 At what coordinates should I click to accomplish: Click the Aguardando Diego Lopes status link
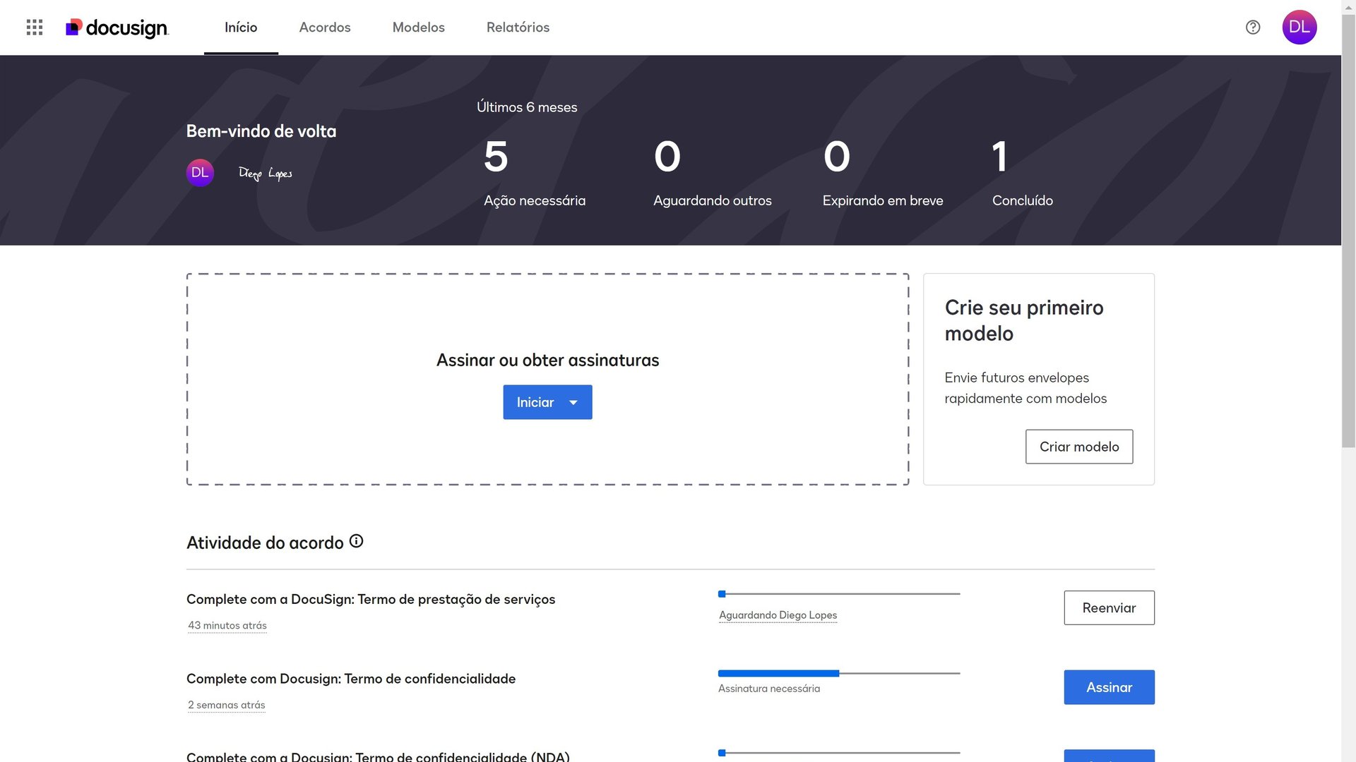tap(778, 615)
